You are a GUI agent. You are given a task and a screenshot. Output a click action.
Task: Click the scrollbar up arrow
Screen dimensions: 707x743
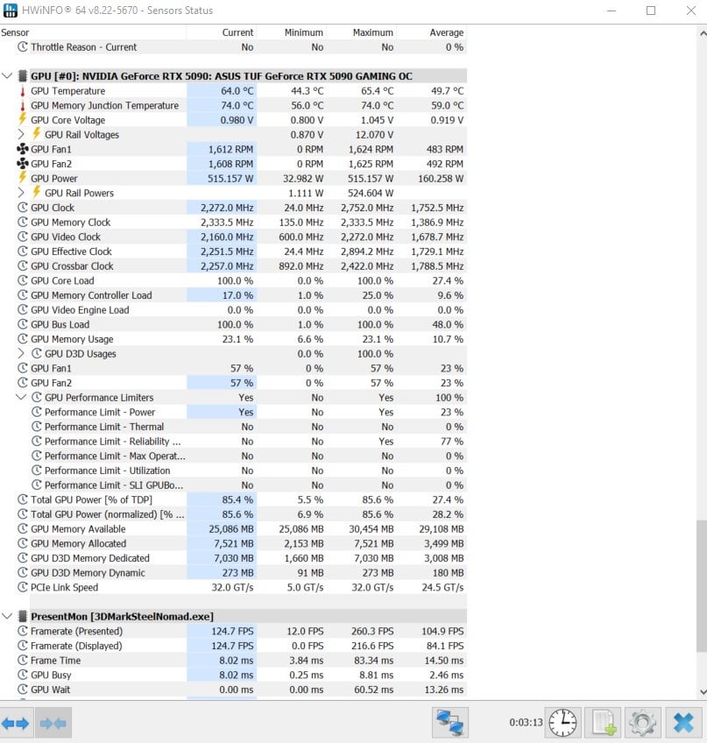pyautogui.click(x=703, y=33)
